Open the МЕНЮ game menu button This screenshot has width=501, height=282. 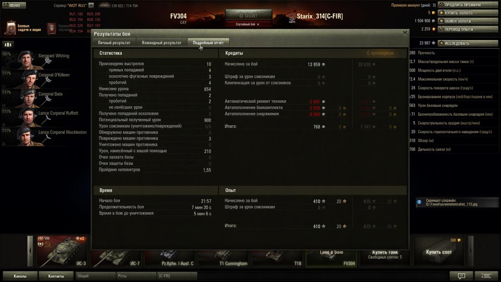coord(14,5)
